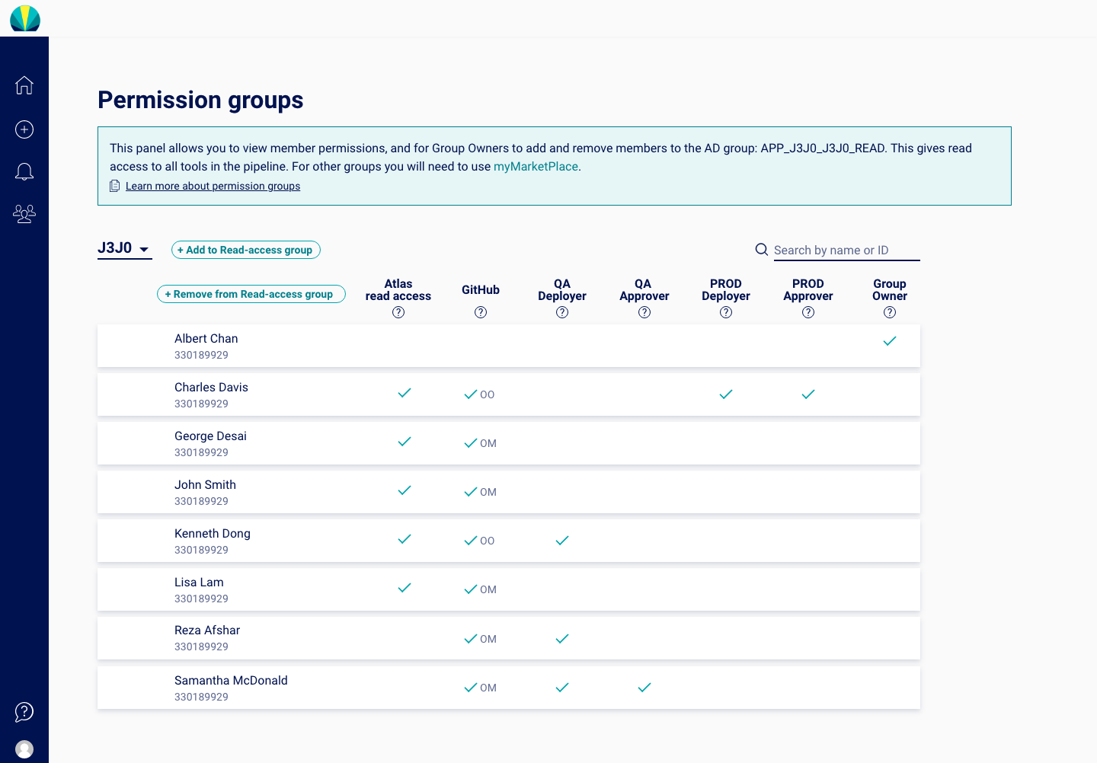Show help info for the Group Owner column
Viewport: 1097px width, 763px height.
[890, 312]
